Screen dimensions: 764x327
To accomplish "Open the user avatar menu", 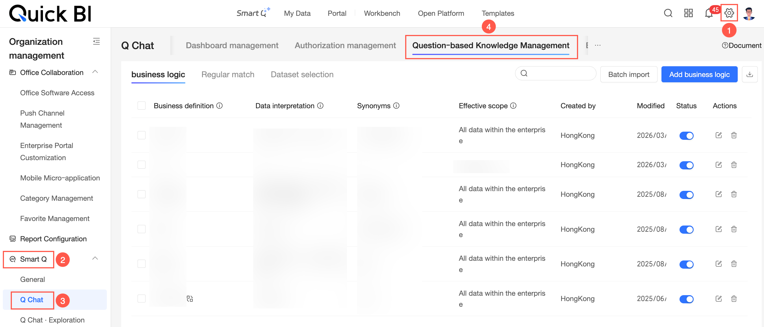I will click(x=749, y=13).
